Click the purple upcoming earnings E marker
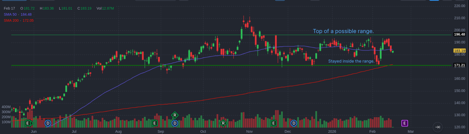This screenshot has width=469, height=134. pos(405,123)
